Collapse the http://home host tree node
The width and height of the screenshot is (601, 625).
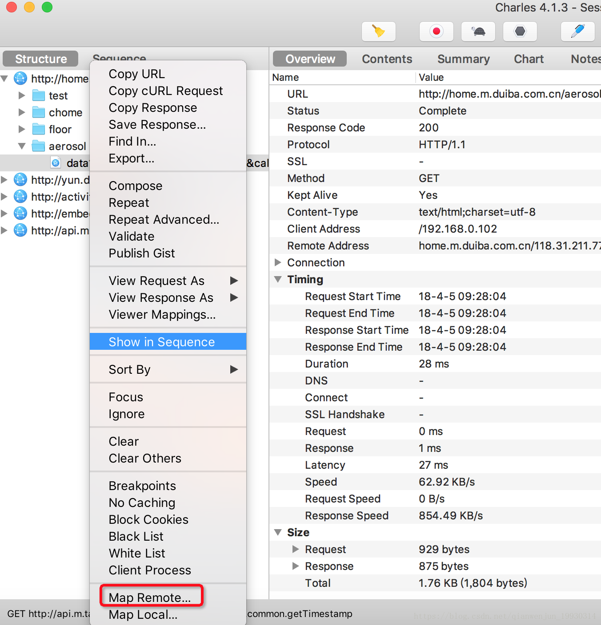coord(4,79)
